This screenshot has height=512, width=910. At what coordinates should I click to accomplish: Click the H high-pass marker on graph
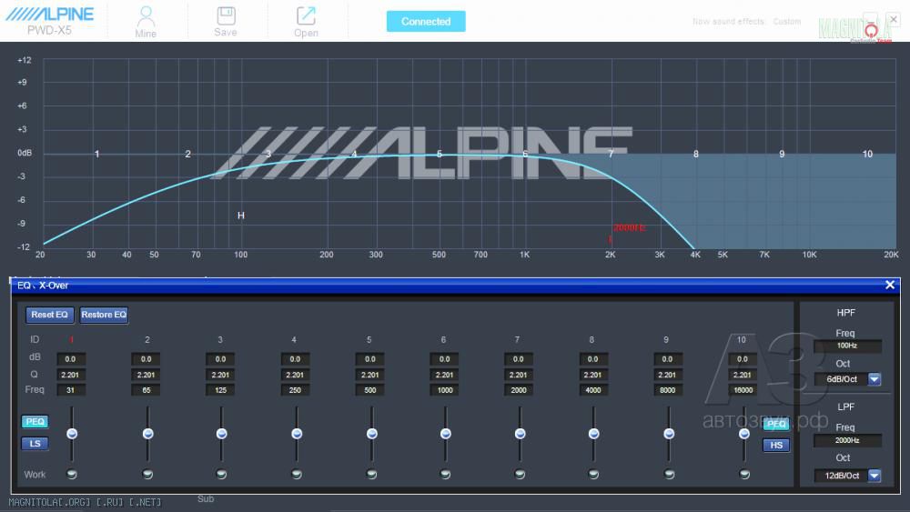click(241, 216)
